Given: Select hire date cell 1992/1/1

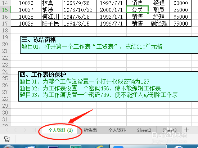Looking at the screenshot, I should [111, 17].
